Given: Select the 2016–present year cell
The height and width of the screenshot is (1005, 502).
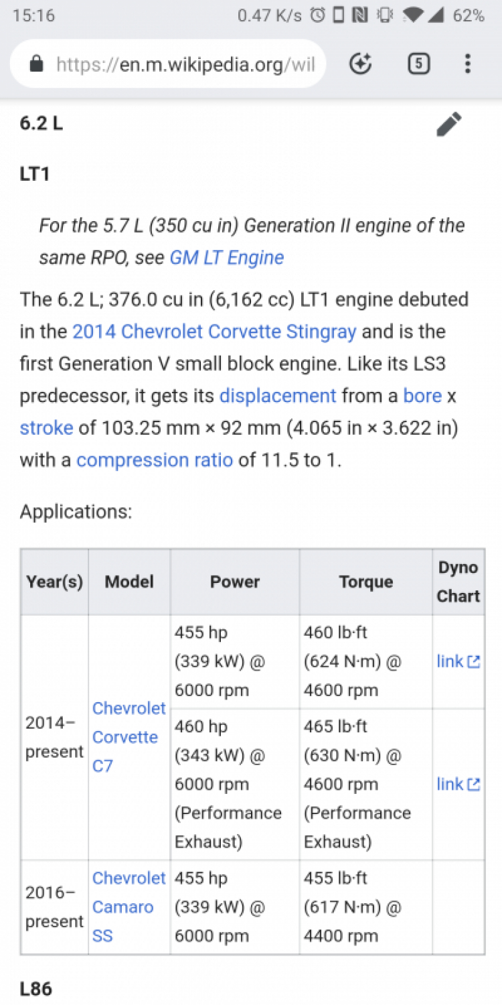Looking at the screenshot, I should coord(54,907).
